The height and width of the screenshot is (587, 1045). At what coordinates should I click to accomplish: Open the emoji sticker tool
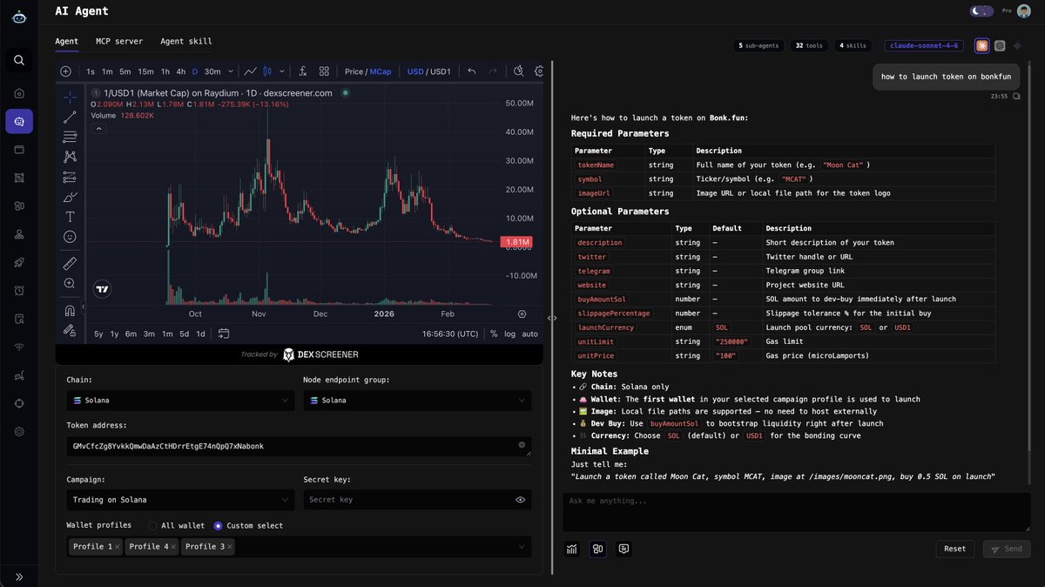pyautogui.click(x=70, y=237)
